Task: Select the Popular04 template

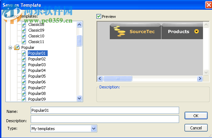Action: 37,70
